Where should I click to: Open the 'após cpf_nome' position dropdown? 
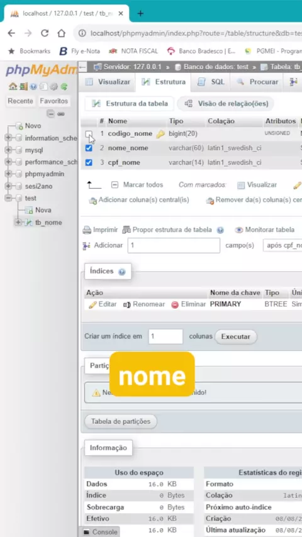(282, 246)
